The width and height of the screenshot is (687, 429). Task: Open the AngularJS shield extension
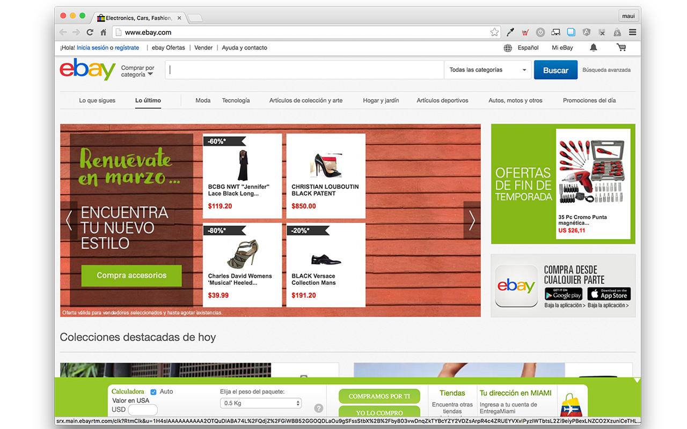click(x=587, y=32)
